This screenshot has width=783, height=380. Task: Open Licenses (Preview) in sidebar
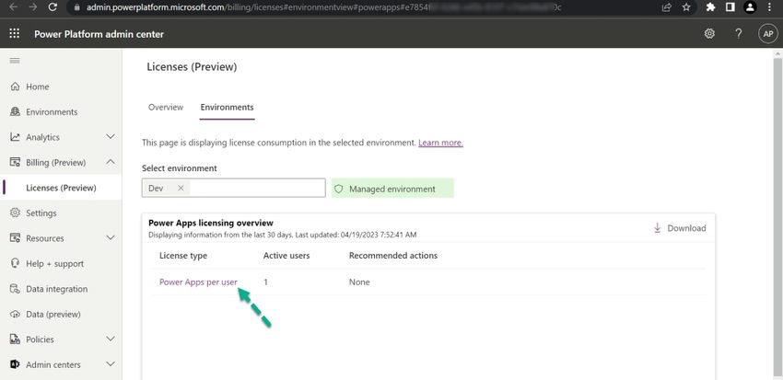[61, 188]
